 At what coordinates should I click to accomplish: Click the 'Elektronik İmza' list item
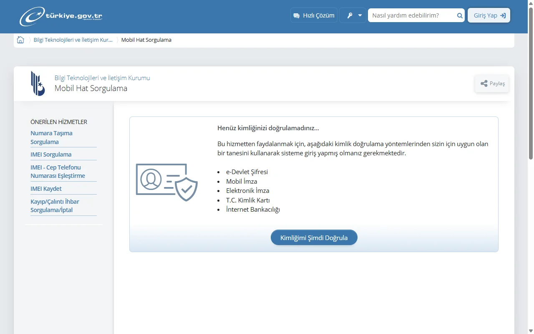tap(248, 190)
